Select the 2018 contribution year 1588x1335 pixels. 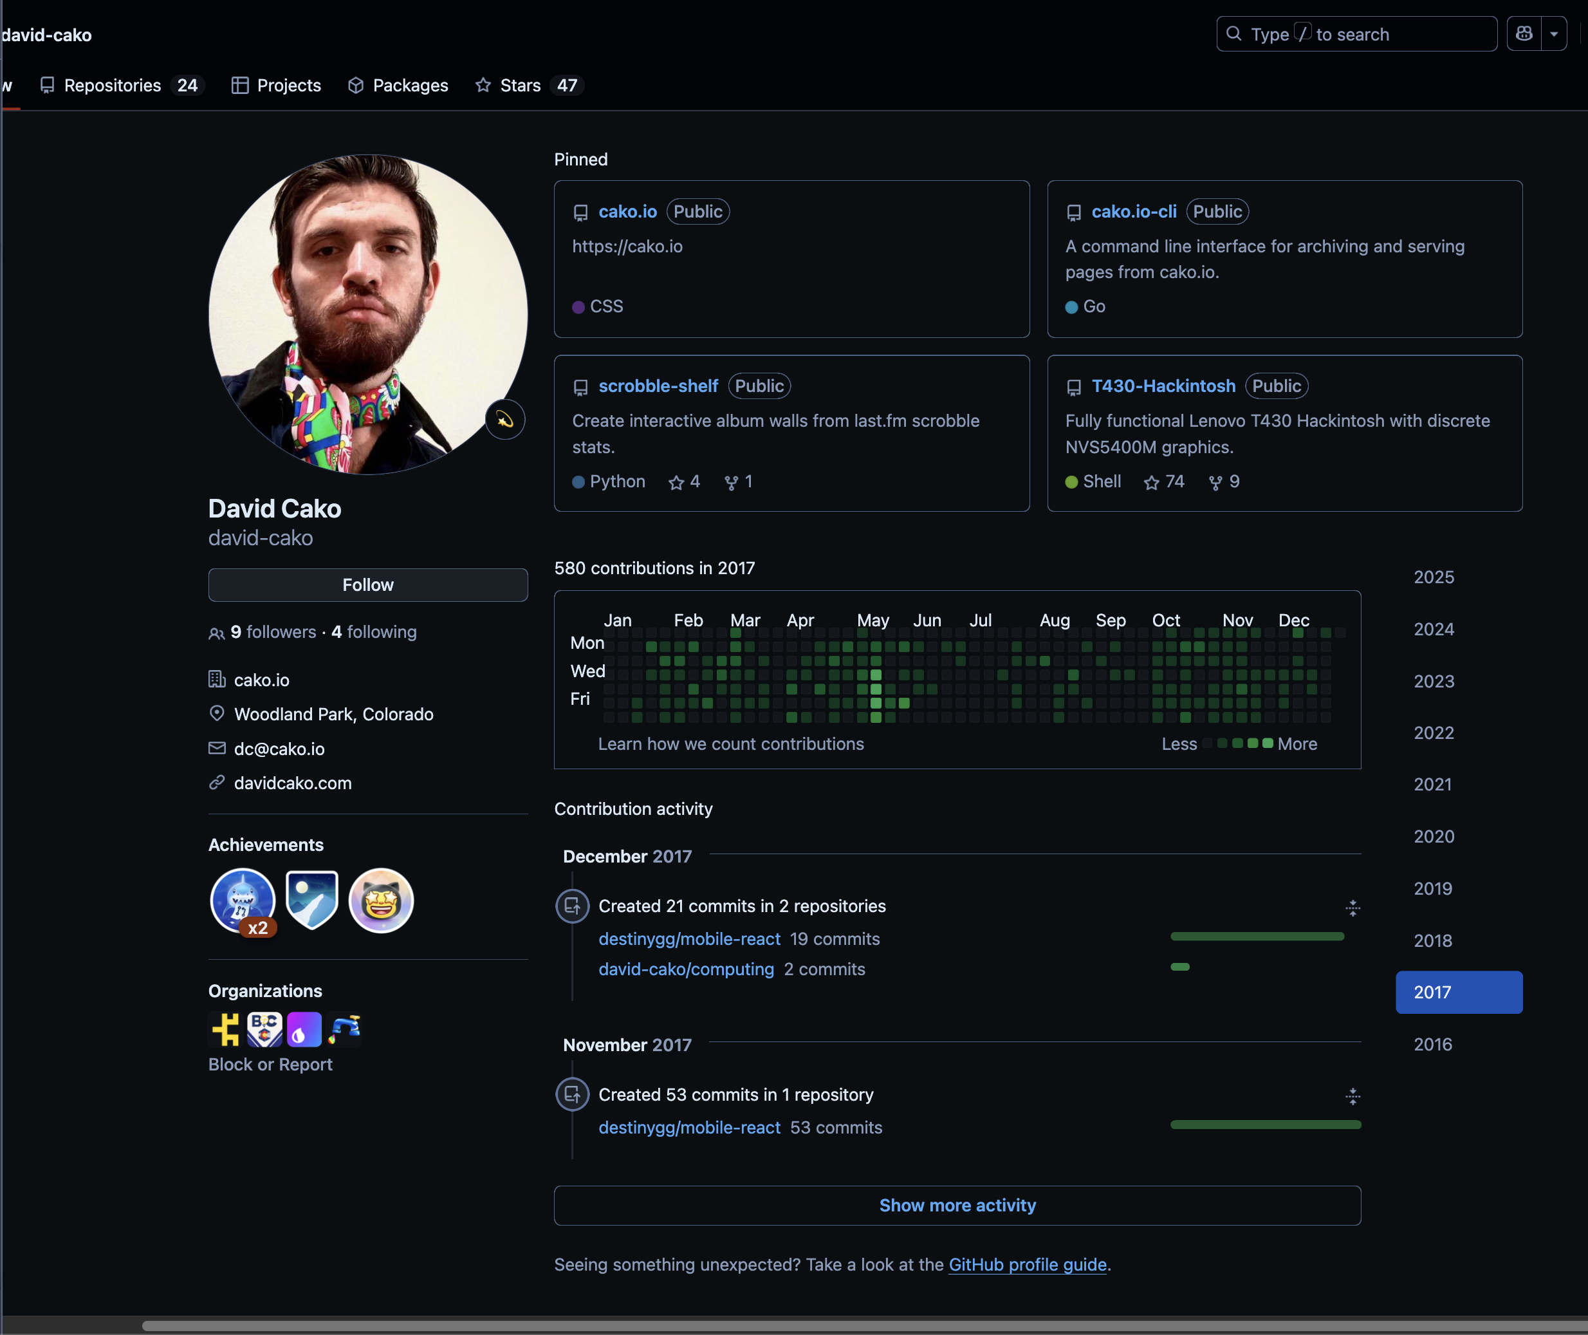click(x=1459, y=940)
